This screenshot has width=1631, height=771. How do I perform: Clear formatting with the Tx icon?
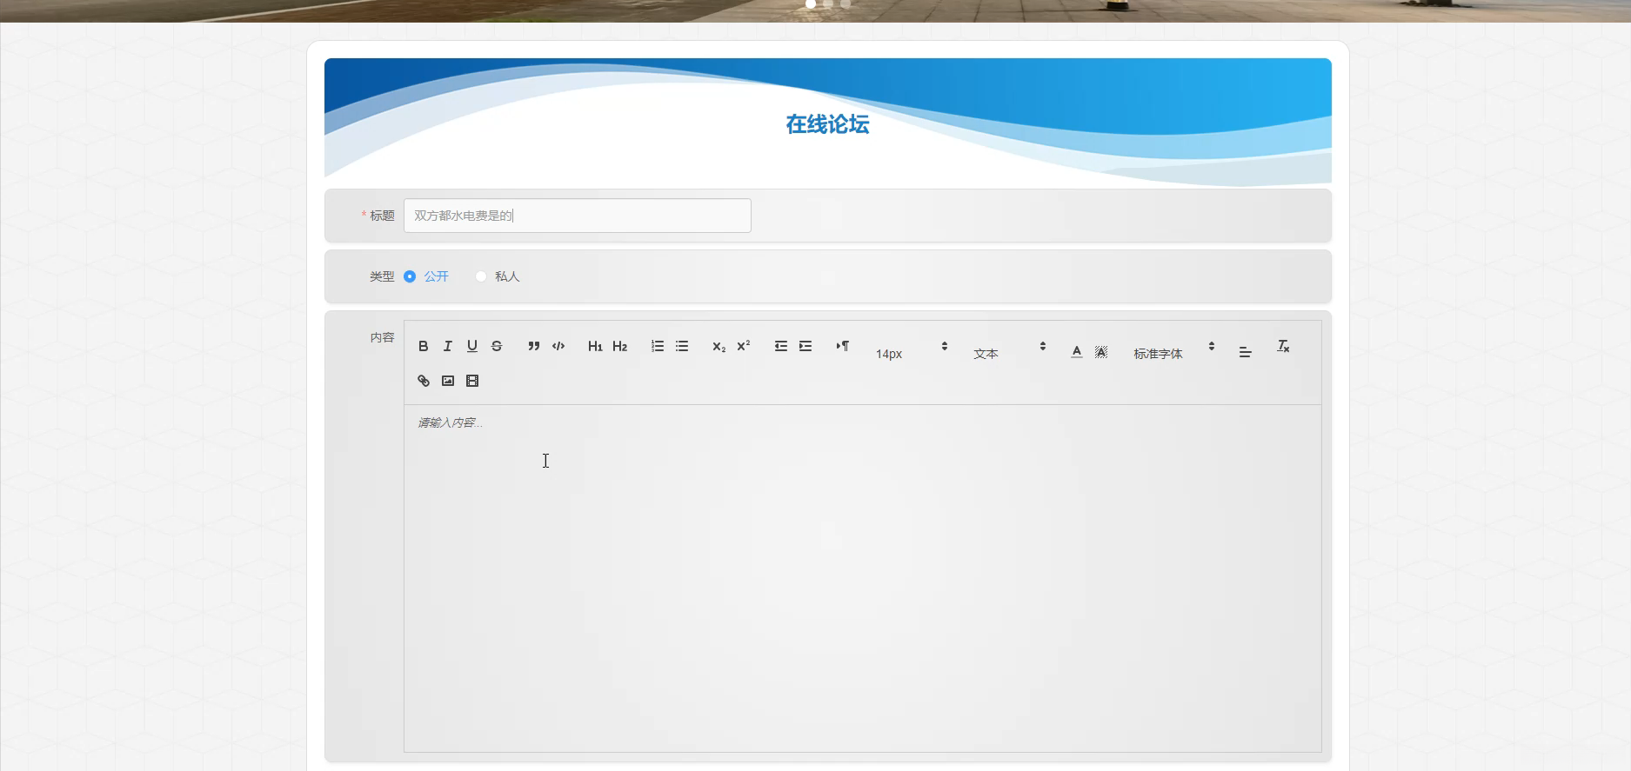(x=1283, y=346)
